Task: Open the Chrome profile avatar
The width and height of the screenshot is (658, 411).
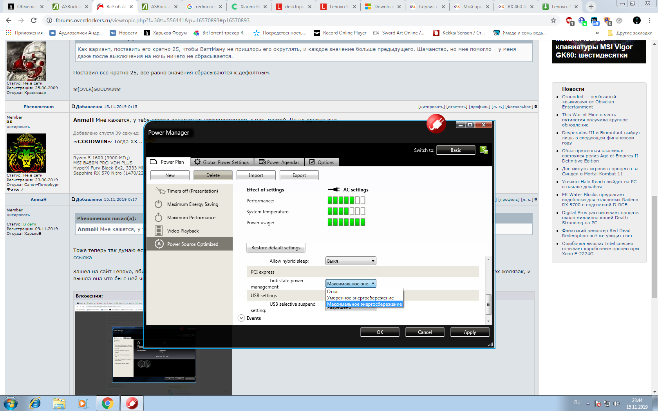Action: pos(637,20)
